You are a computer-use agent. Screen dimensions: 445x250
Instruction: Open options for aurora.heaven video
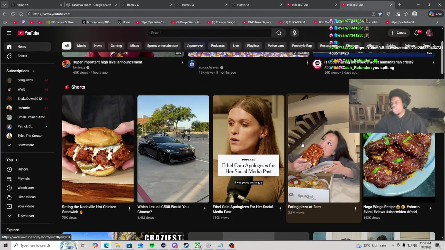pyautogui.click(x=307, y=62)
